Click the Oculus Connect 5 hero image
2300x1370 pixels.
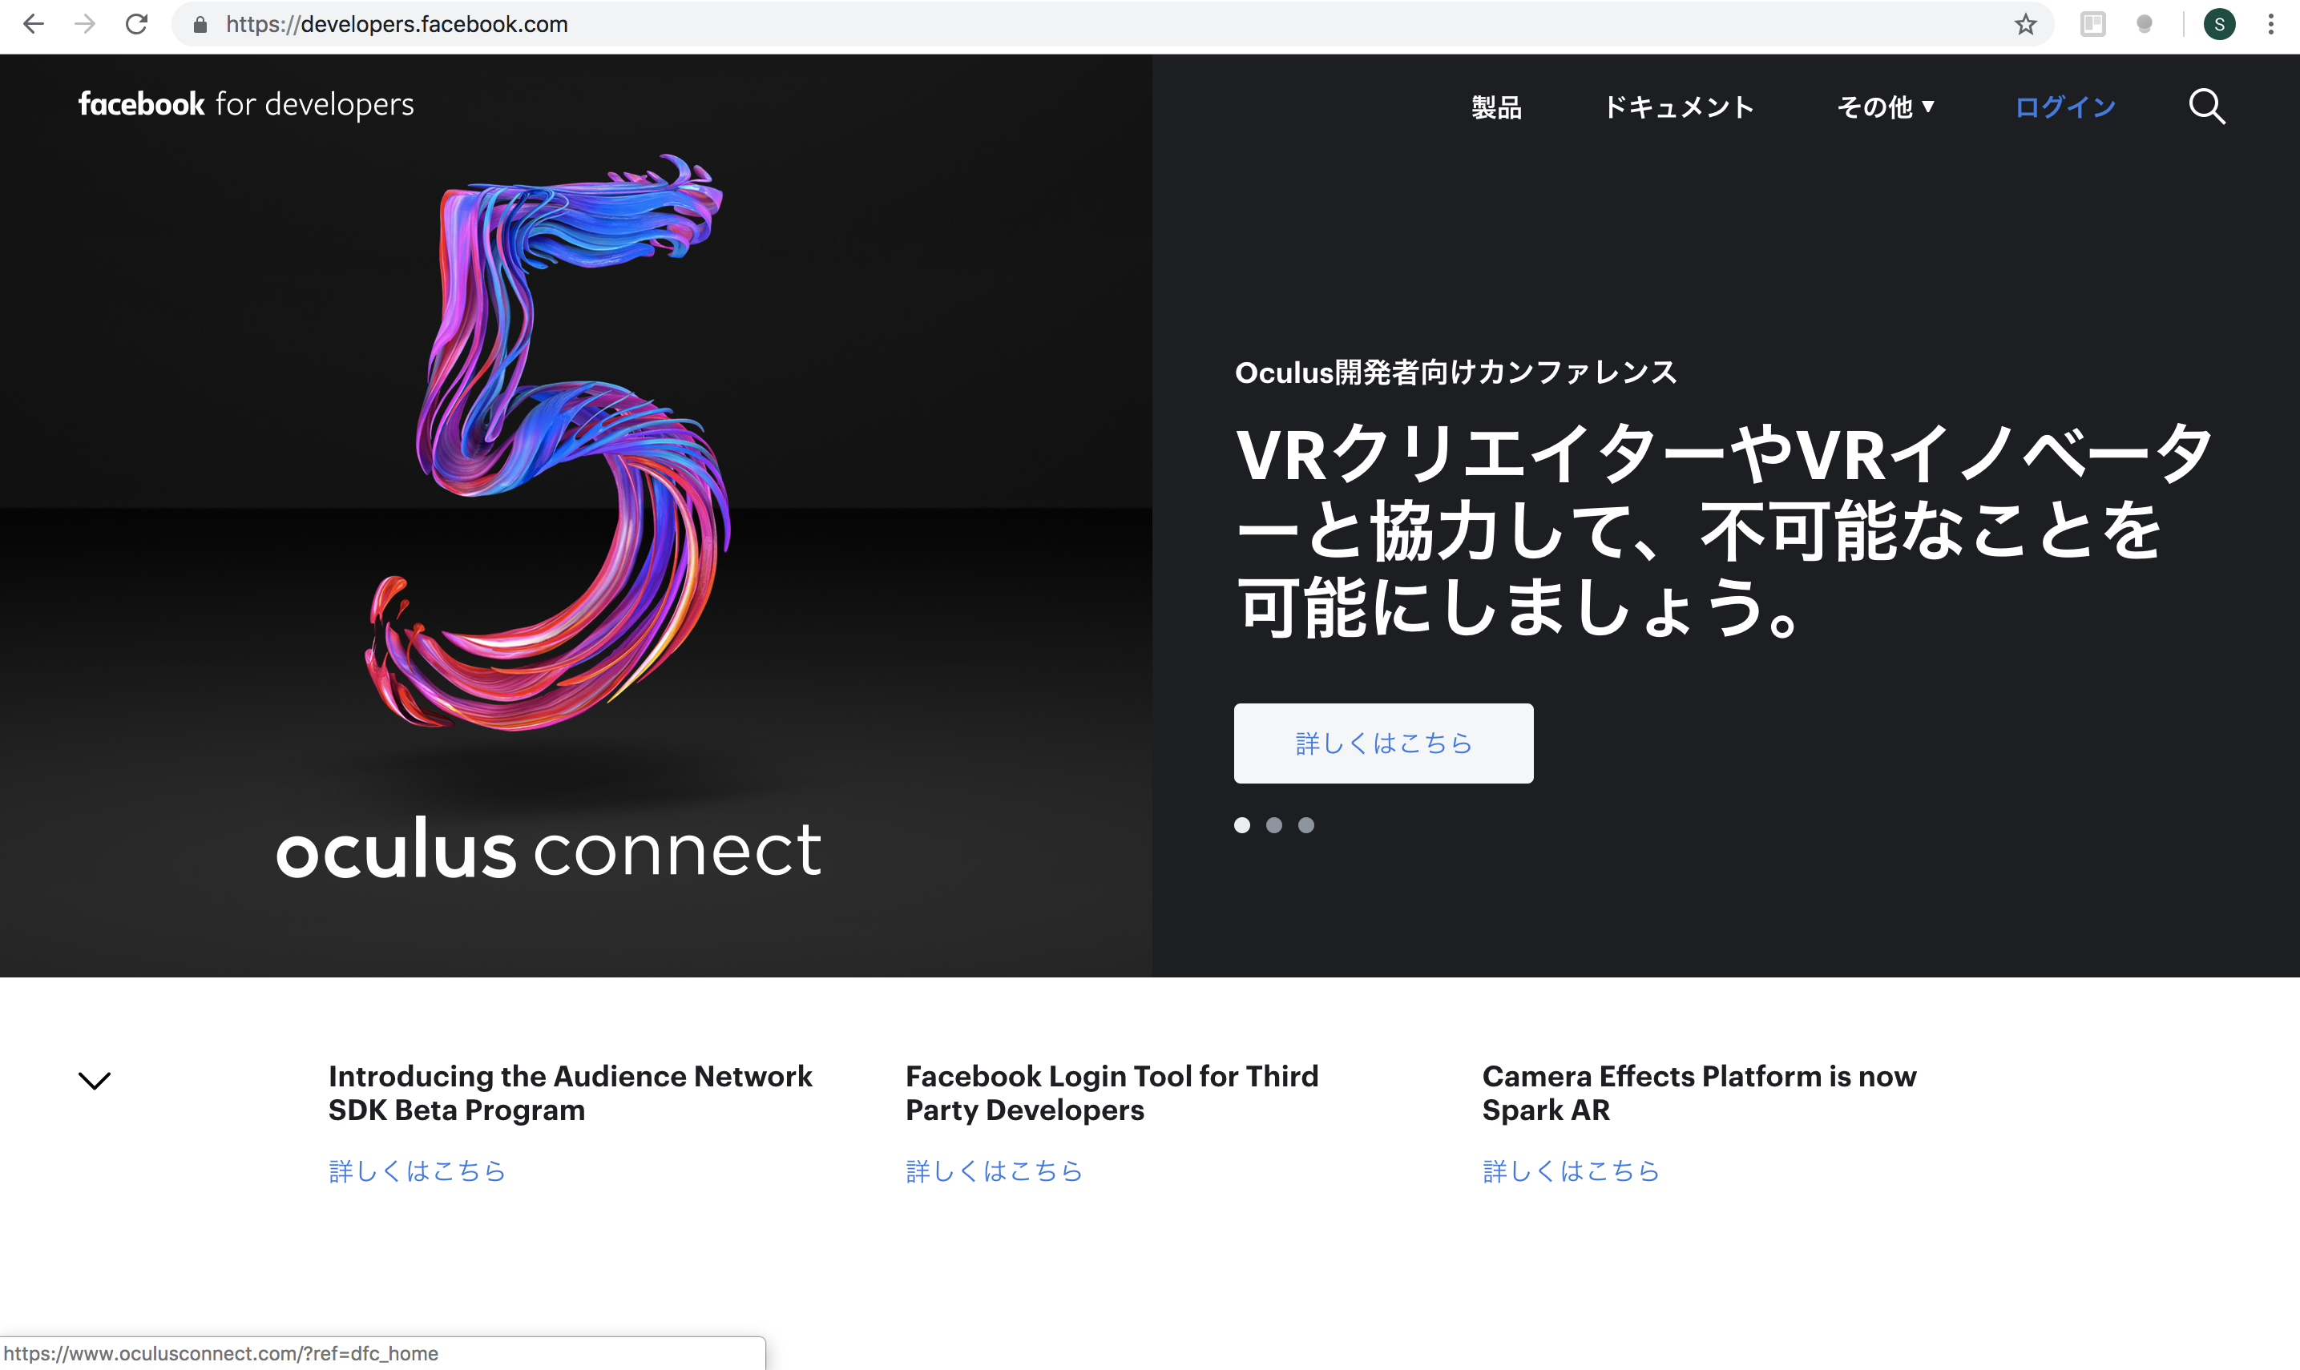(x=575, y=515)
